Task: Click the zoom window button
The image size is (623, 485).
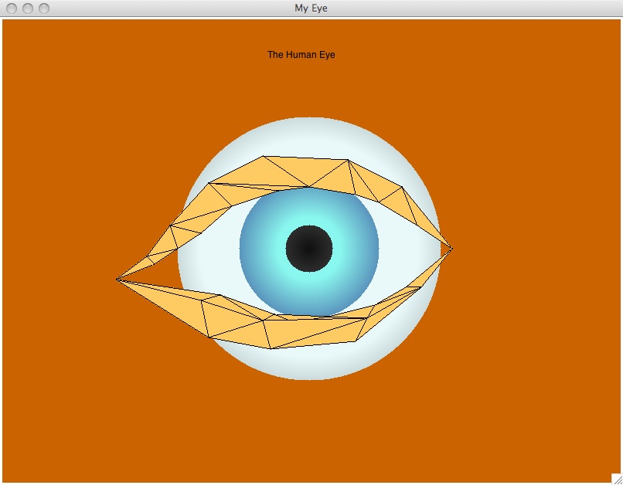Action: click(x=44, y=8)
